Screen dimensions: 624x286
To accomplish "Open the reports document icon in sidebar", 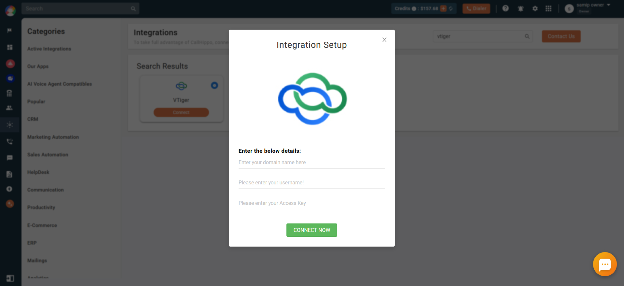I will pyautogui.click(x=9, y=174).
